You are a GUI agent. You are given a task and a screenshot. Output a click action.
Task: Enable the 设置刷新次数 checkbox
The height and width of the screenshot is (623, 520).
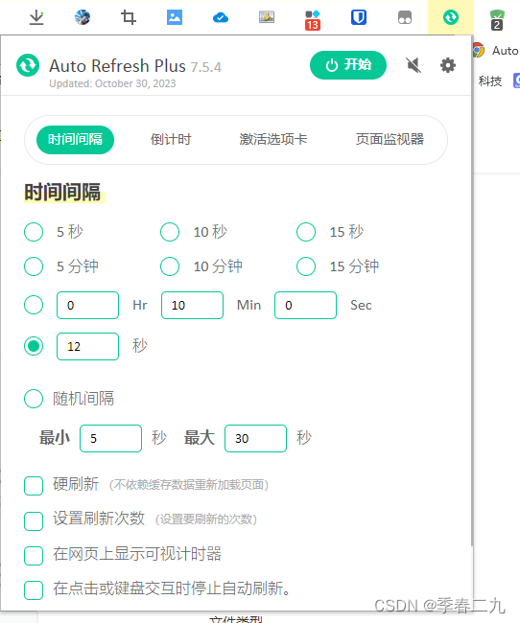34,521
